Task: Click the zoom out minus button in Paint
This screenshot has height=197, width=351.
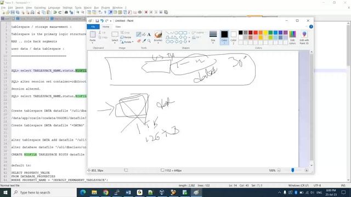Action: click(x=279, y=170)
